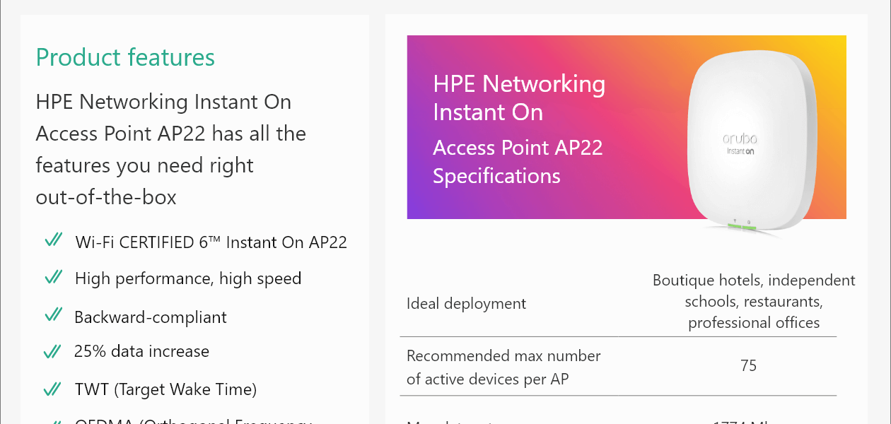Screen dimensions: 891x424
Task: Click the checkmark beside TWT (Target Wake Time)
Action: [54, 389]
